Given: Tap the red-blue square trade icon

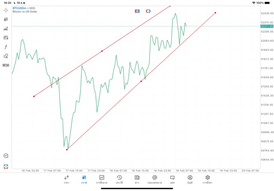Looking at the screenshot, I should click(137, 11).
